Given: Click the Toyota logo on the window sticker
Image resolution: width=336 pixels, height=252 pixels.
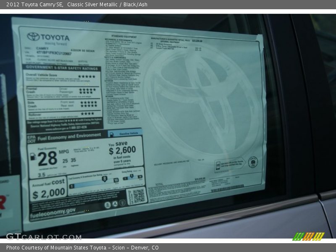Looking at the screenshot, I should click(34, 37).
